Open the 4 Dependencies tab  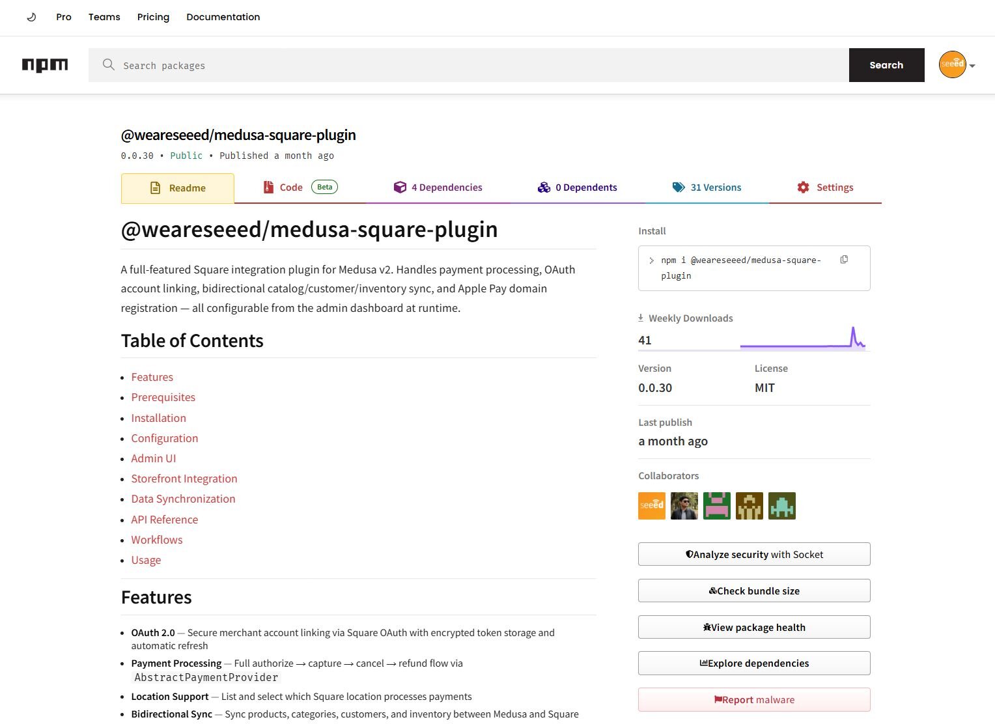click(438, 188)
